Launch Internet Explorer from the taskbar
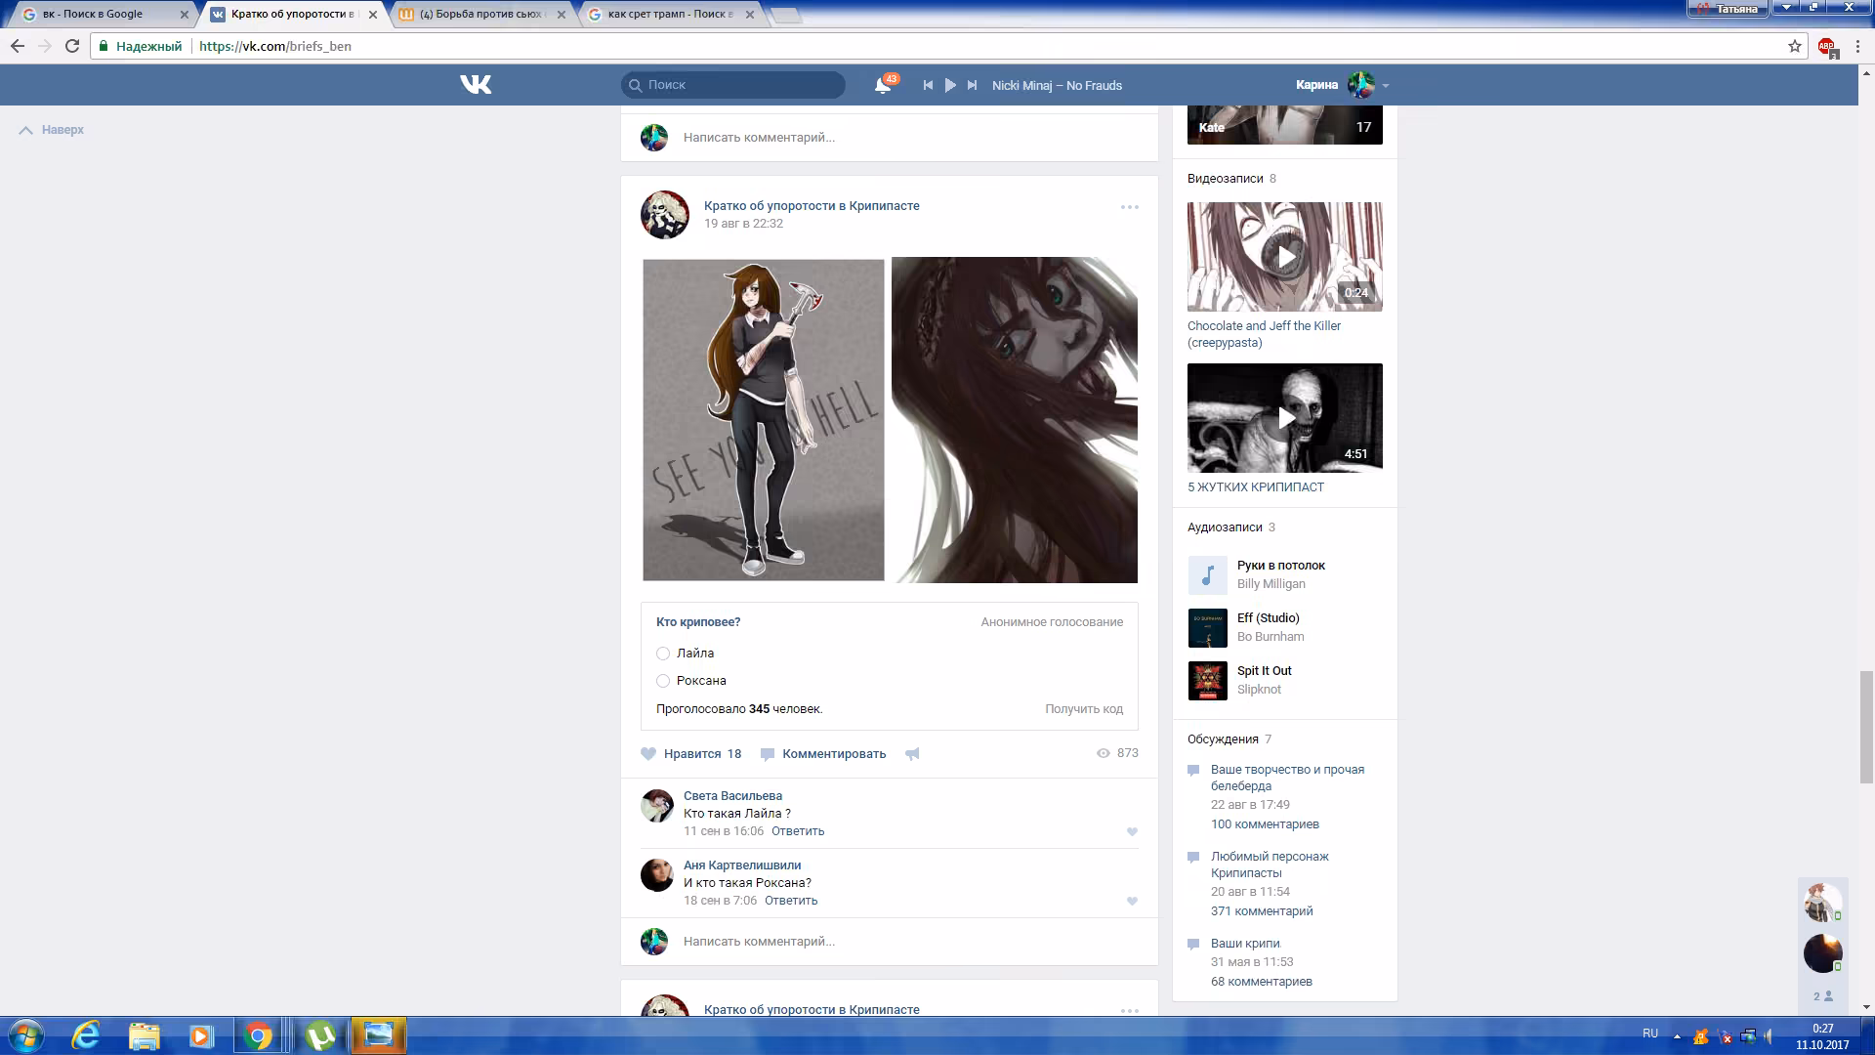Viewport: 1875px width, 1055px height. pos(87,1035)
